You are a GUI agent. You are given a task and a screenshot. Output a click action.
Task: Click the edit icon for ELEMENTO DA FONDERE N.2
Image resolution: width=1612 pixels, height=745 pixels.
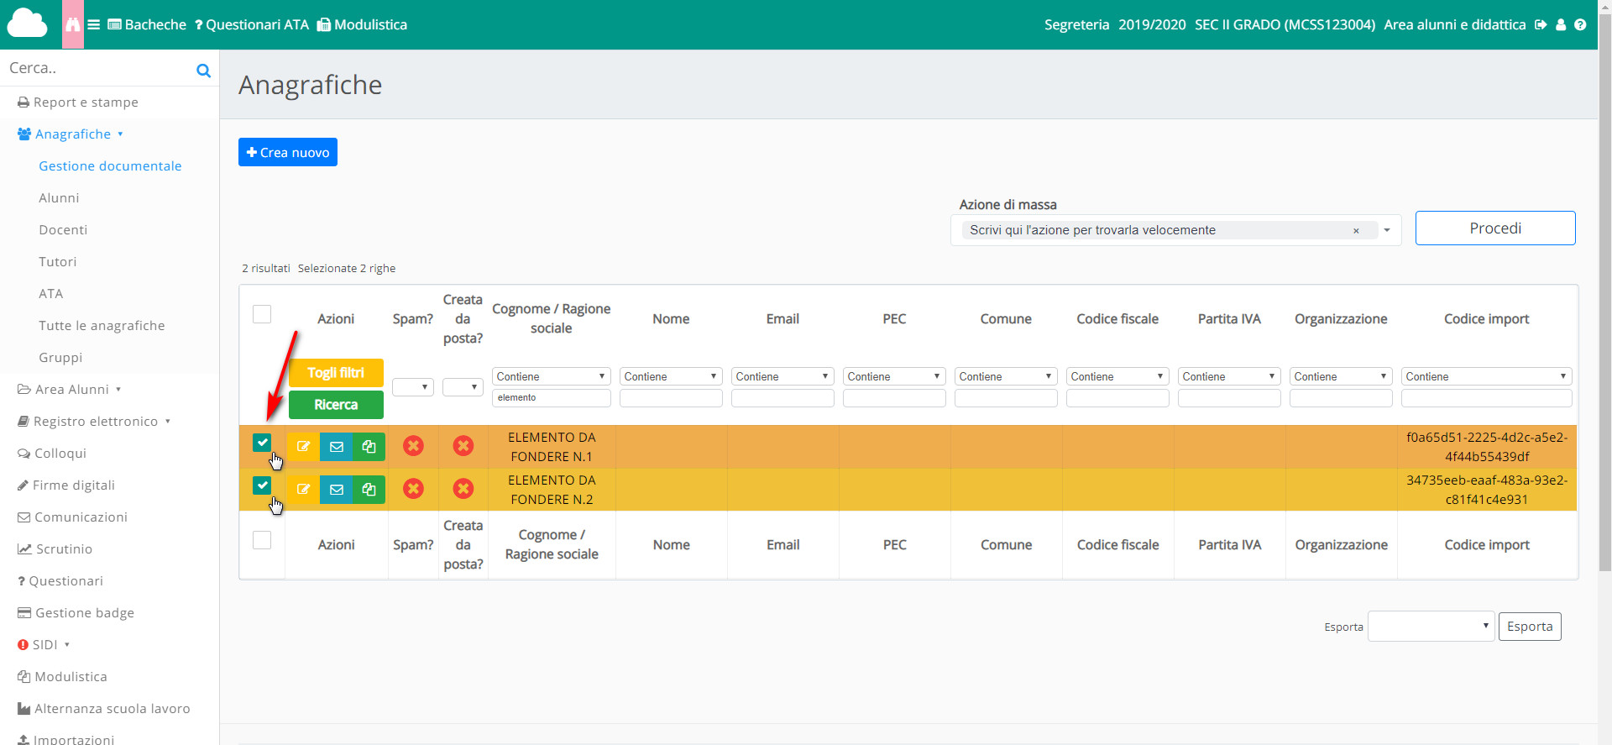(x=303, y=490)
